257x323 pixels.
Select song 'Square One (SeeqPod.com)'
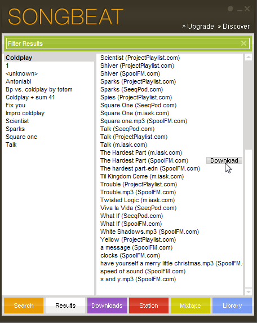139,105
